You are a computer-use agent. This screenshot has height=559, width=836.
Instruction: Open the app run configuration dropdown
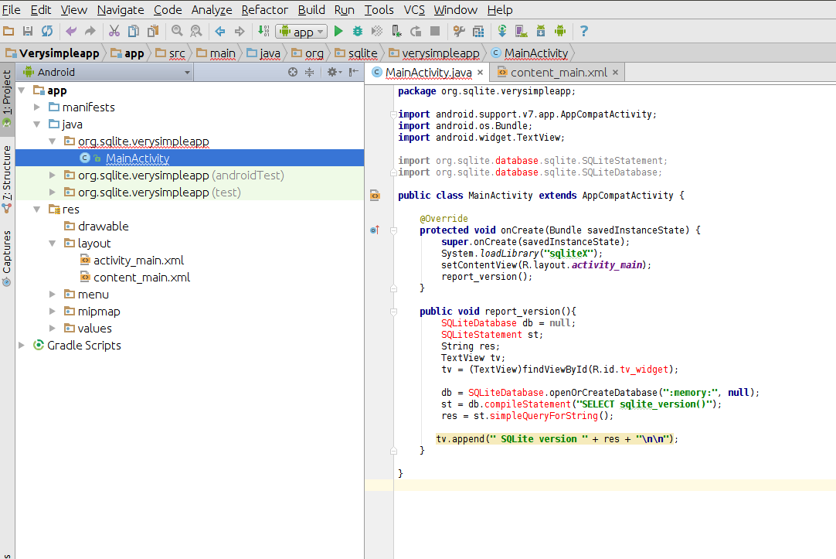point(301,32)
